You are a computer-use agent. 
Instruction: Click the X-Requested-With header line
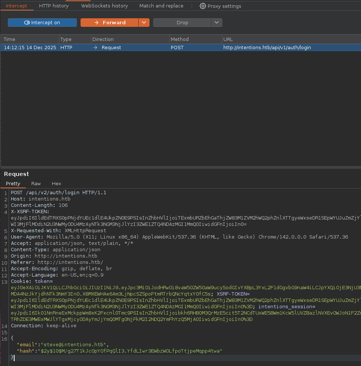coord(59,231)
